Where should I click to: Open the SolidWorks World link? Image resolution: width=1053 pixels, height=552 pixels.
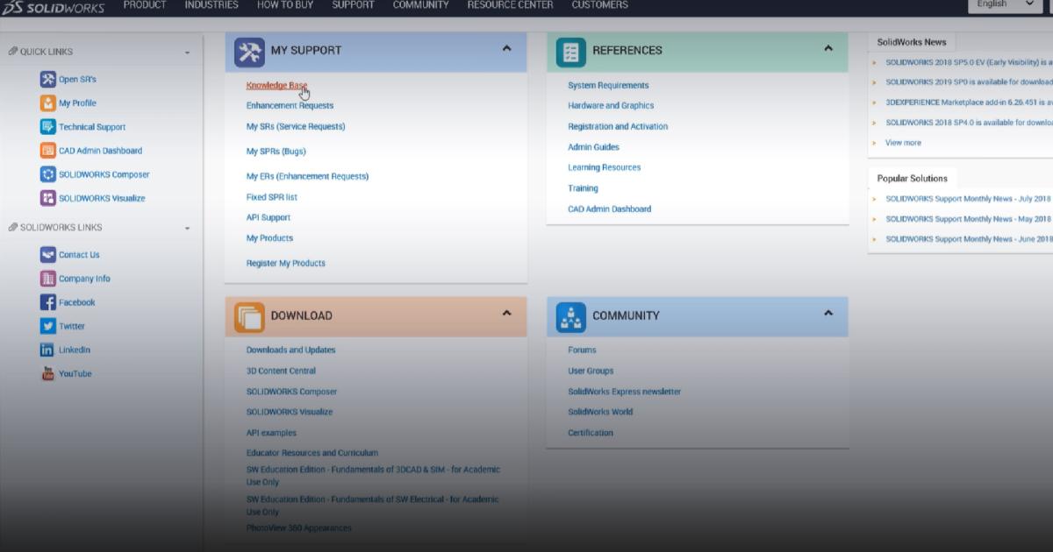tap(600, 412)
